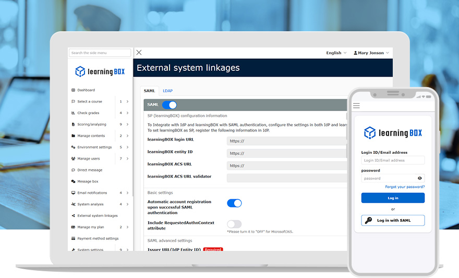This screenshot has height=278, width=459.
Task: Enable Include RequestedAuthnContext attribute toggle
Action: [x=234, y=224]
